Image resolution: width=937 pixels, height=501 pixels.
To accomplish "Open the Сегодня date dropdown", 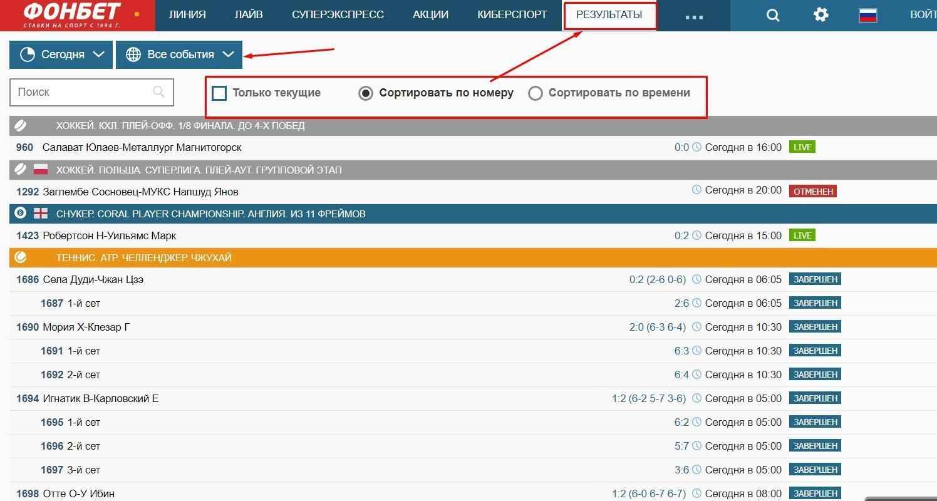I will pos(61,54).
